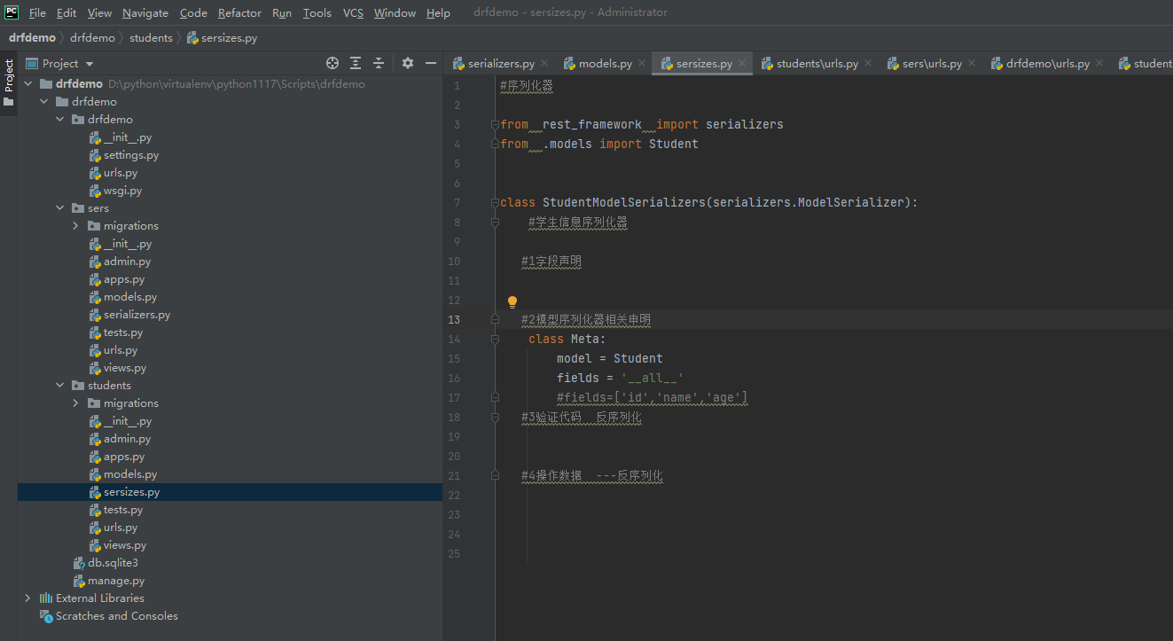Fold the StudentModelSerializers class at line 7

coord(495,202)
